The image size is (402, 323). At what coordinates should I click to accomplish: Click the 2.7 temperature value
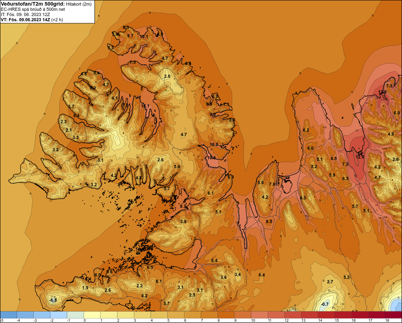click(x=330, y=282)
